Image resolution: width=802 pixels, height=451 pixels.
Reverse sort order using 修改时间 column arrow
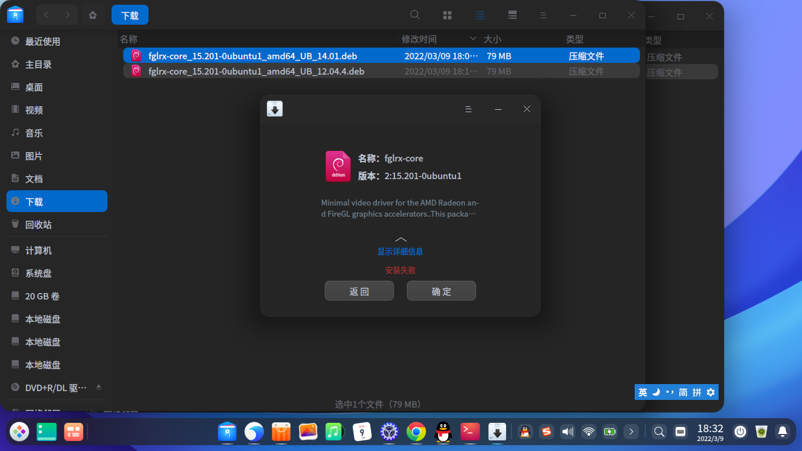[473, 39]
